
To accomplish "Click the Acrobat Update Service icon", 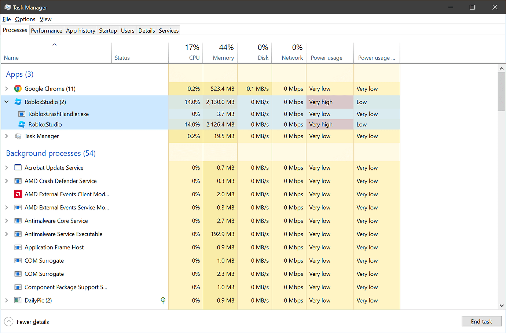I will click(18, 168).
